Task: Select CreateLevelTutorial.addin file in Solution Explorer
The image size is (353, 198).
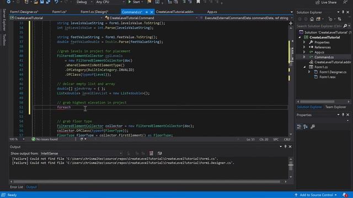Action: (x=330, y=62)
